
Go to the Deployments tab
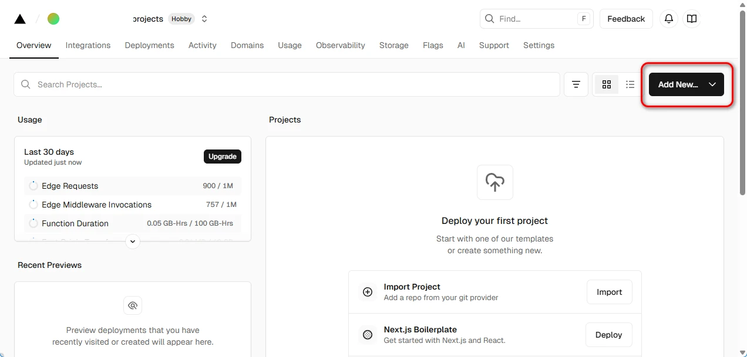point(149,45)
